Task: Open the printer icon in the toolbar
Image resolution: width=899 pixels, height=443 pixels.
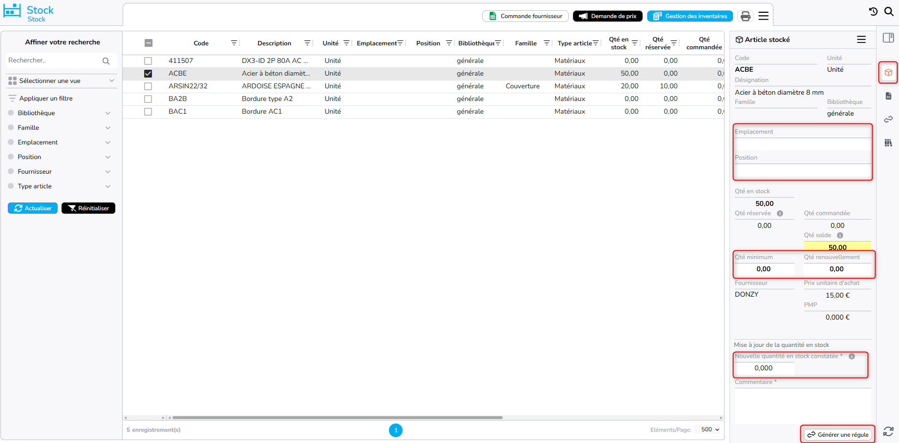Action: coord(746,16)
